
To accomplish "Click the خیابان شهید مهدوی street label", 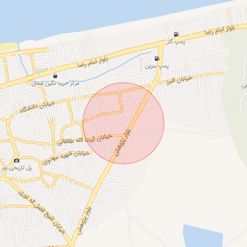I will pyautogui.click(x=66, y=158).
